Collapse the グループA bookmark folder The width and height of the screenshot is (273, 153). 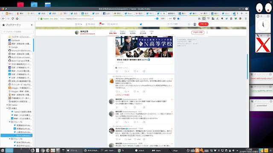(10, 122)
